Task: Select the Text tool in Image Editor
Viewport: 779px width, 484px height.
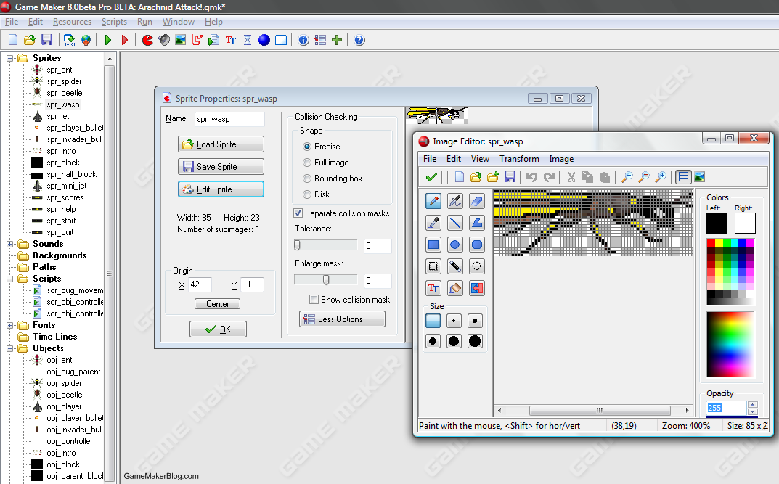Action: click(x=433, y=287)
